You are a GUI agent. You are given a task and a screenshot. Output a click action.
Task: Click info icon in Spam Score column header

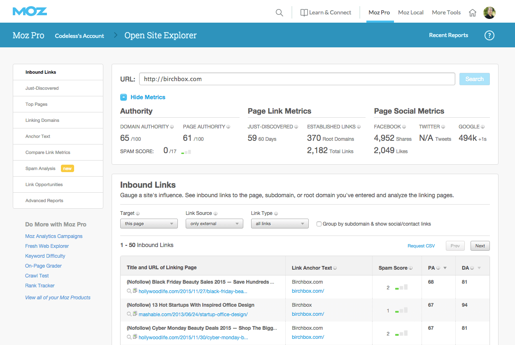pyautogui.click(x=411, y=268)
